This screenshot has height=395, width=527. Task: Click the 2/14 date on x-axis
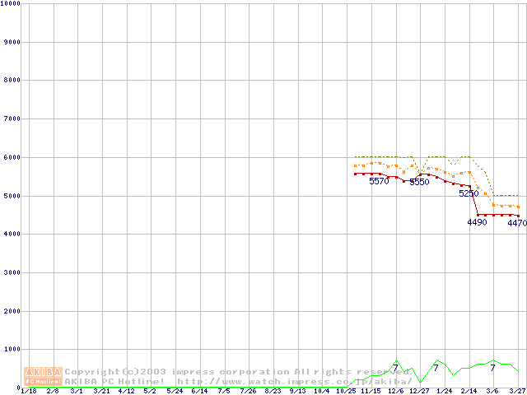coord(469,391)
